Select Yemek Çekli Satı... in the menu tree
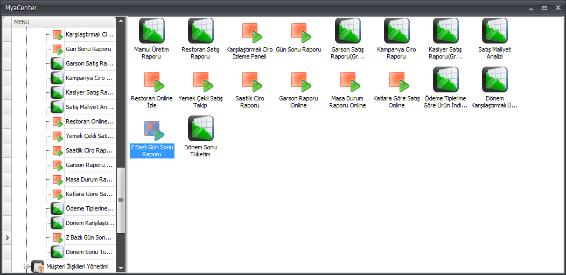The width and height of the screenshot is (566, 275). pyautogui.click(x=90, y=136)
